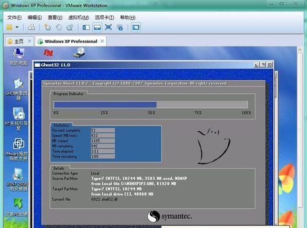
Task: Click the Time remaining value field
Action: (103, 156)
